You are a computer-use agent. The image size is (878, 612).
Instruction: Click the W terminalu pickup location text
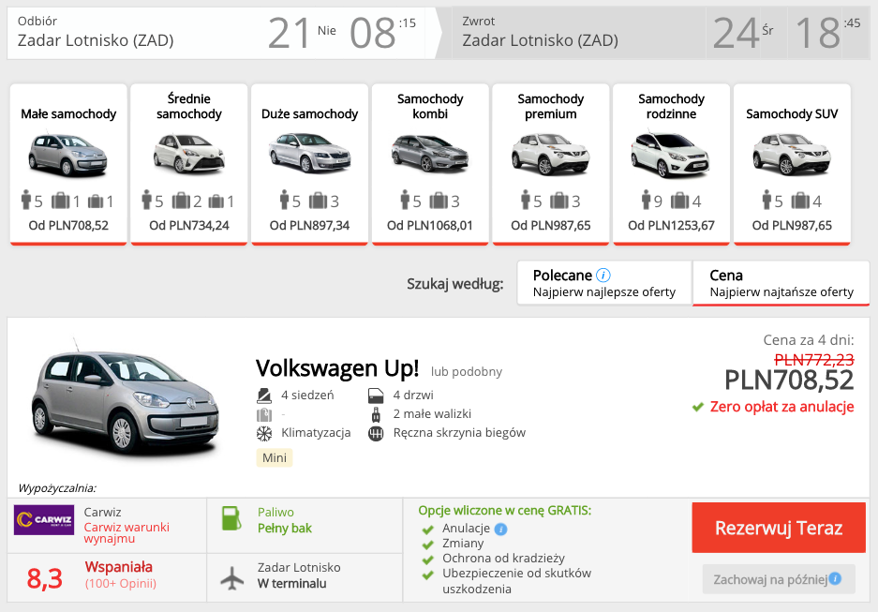tap(291, 584)
